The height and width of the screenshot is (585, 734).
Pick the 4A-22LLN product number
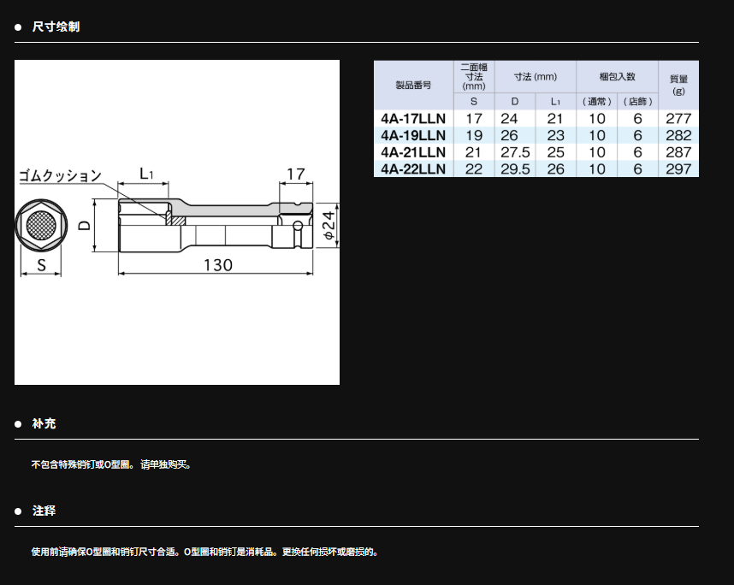click(x=413, y=169)
